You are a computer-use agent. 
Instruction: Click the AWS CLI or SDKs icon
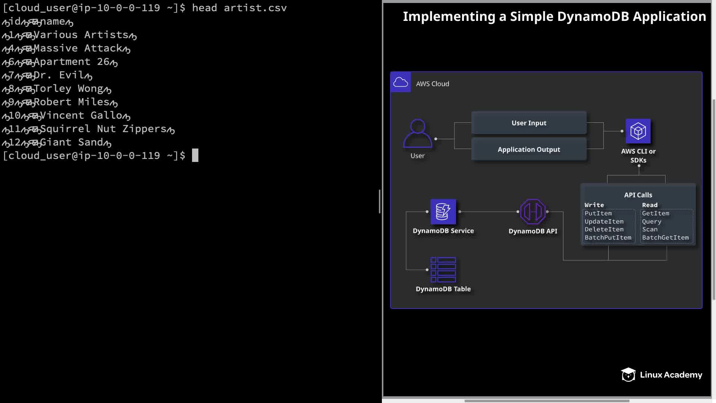pos(638,131)
